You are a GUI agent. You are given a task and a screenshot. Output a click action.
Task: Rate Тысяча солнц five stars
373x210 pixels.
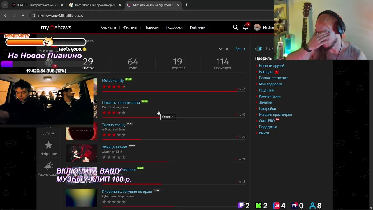coord(124,135)
